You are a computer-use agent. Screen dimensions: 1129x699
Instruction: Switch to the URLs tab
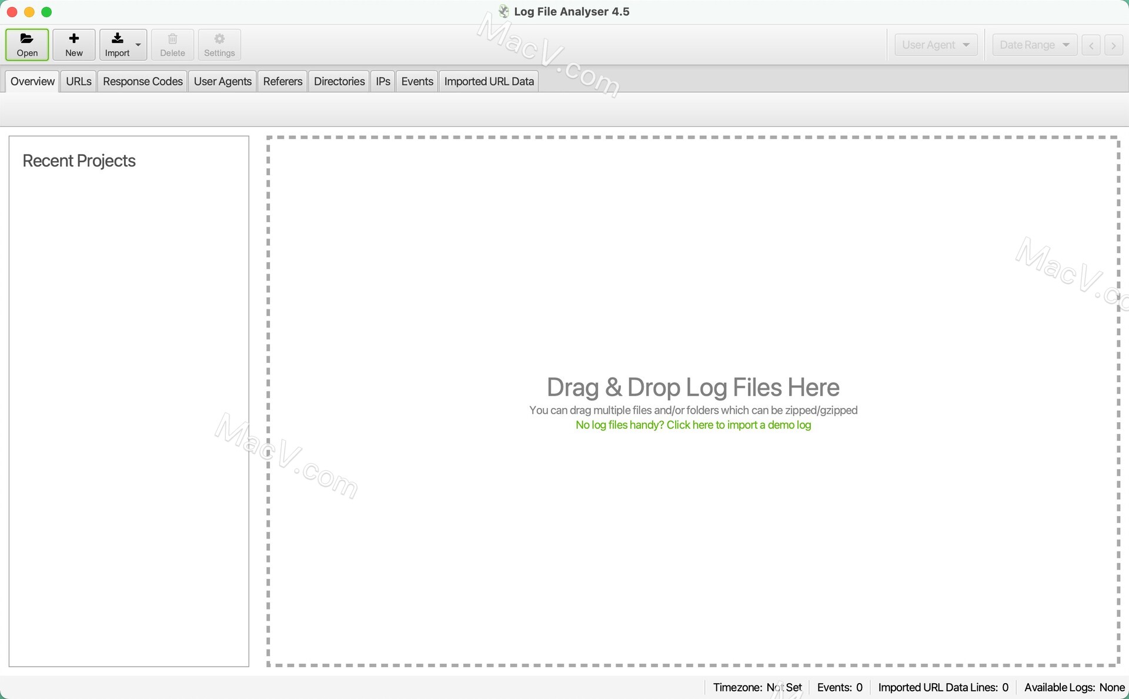[x=78, y=81]
